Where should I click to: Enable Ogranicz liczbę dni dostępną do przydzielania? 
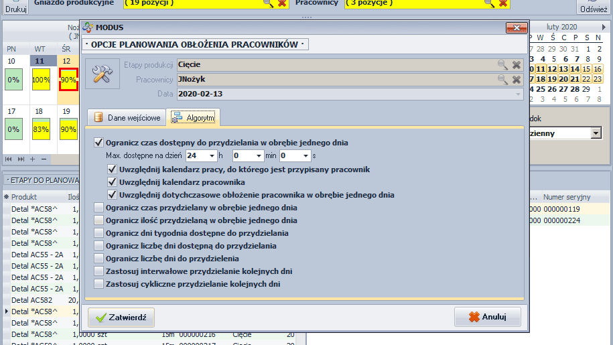coord(98,246)
